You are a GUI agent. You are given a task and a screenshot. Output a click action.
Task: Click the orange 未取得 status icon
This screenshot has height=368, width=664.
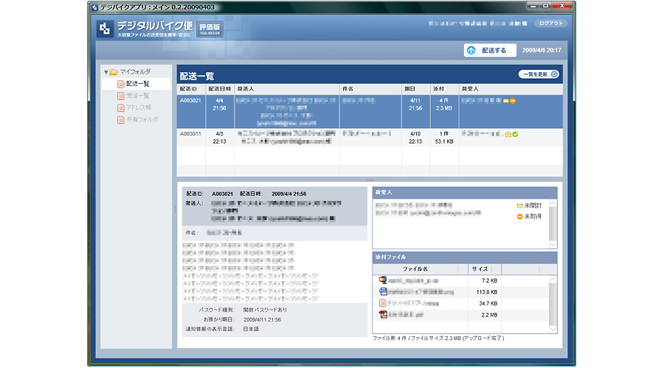(519, 216)
